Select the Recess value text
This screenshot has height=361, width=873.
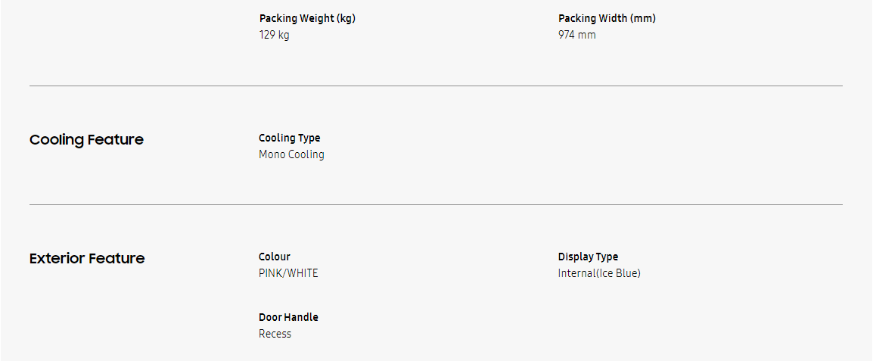tap(275, 334)
